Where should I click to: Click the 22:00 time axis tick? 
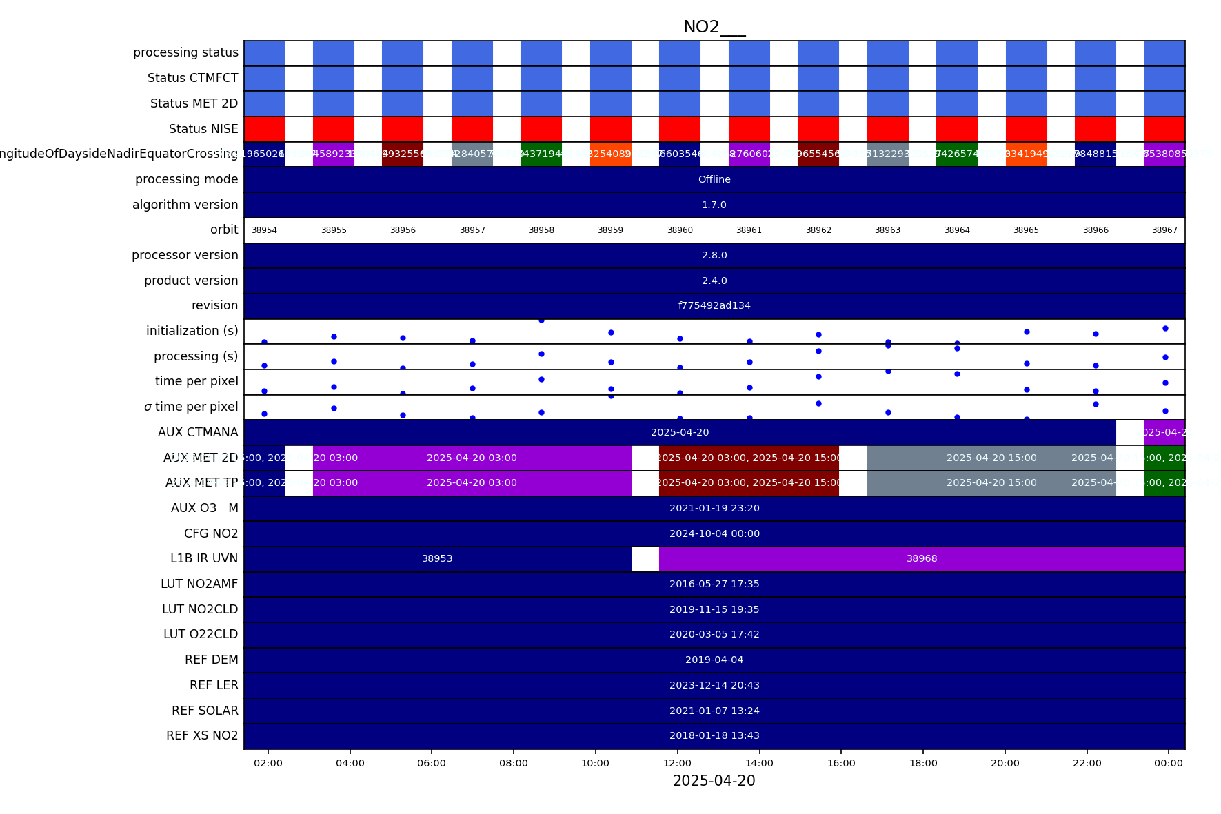(1087, 763)
